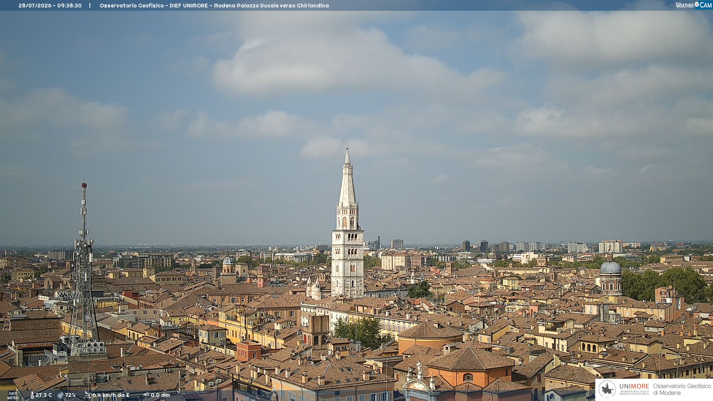Click the rain umbrella icon
Image resolution: width=713 pixels, height=401 pixels.
146,395
